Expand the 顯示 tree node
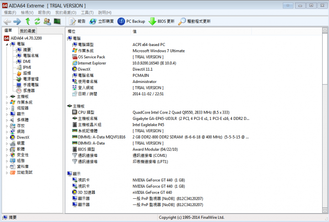Image resolution: width=329 pixels, height=222 pixels. click(x=7, y=114)
